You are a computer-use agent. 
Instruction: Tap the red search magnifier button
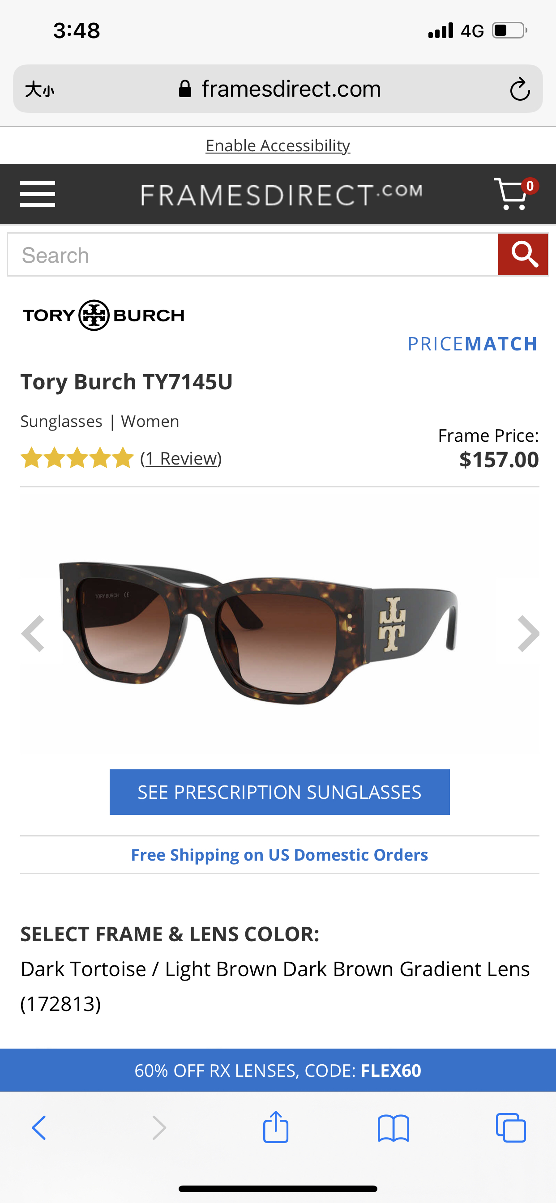(x=523, y=255)
